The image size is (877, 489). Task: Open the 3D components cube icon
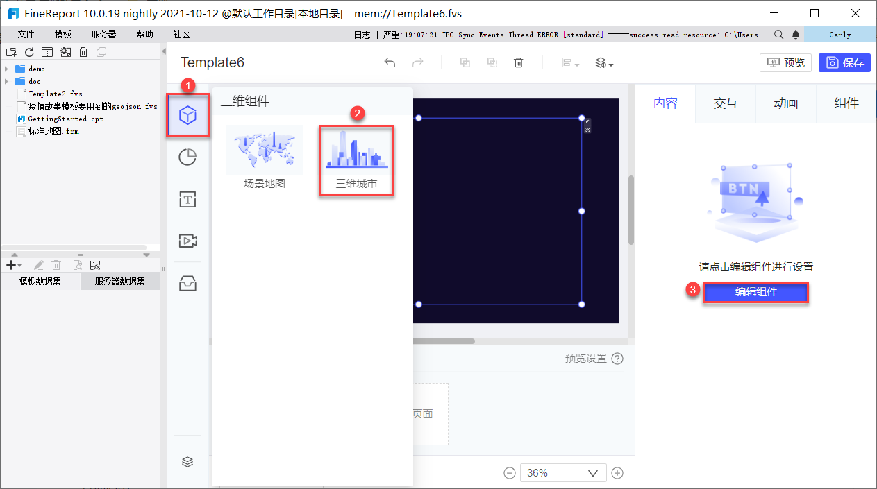(x=187, y=115)
